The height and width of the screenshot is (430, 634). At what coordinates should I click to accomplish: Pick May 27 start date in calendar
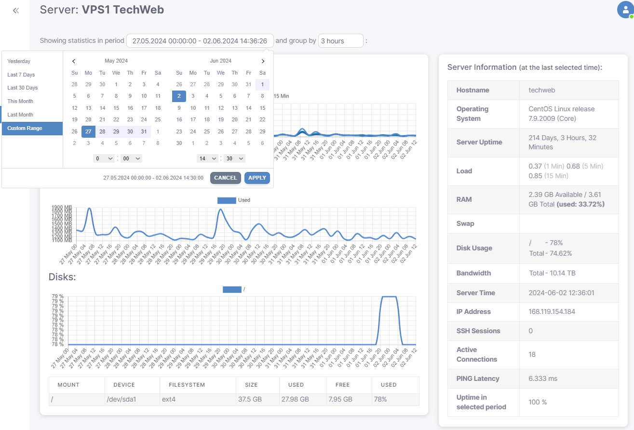point(88,131)
